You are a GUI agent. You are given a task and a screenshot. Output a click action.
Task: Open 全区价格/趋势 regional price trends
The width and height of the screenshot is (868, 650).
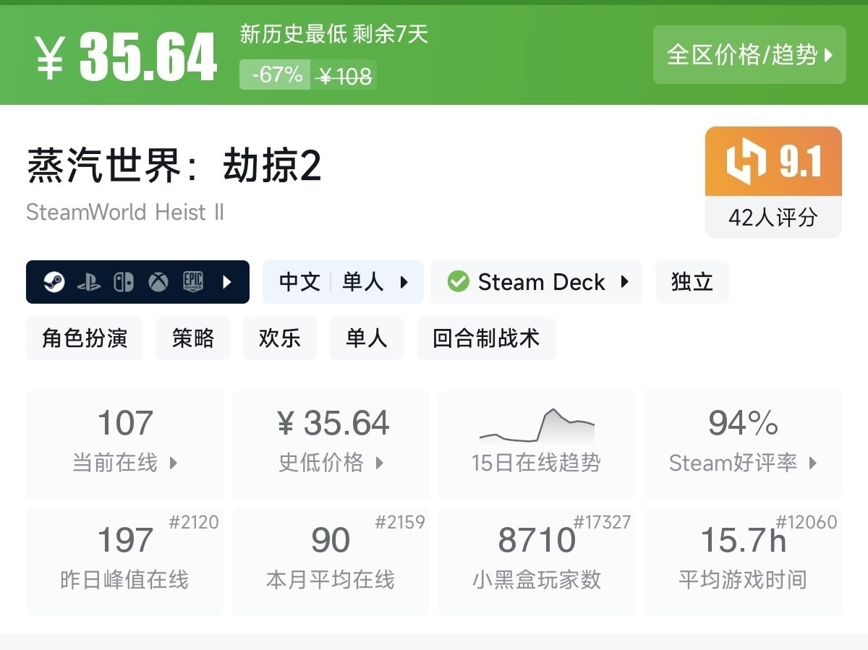tap(749, 54)
